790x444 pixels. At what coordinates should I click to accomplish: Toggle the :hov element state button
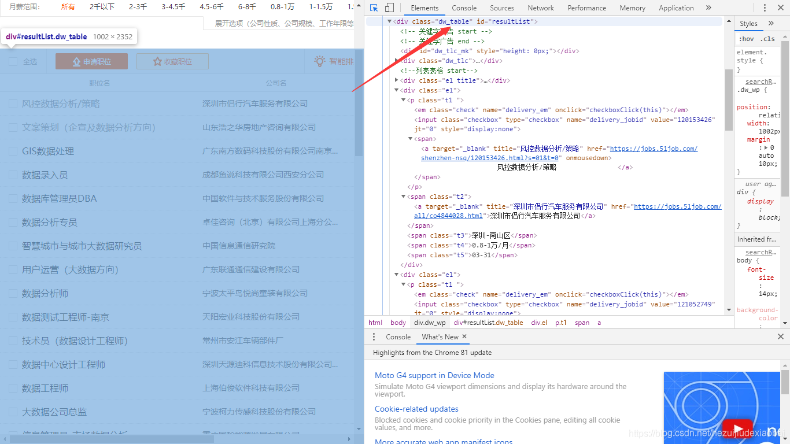pos(747,39)
